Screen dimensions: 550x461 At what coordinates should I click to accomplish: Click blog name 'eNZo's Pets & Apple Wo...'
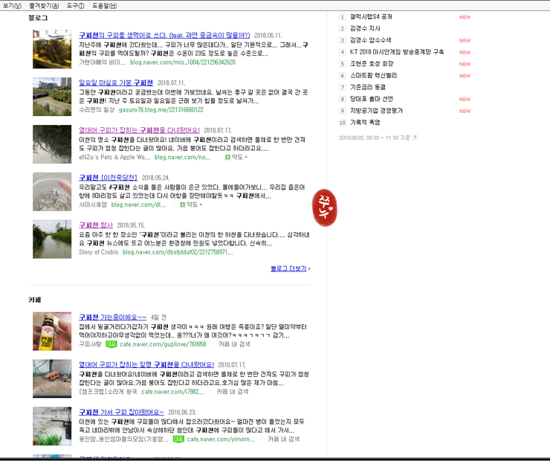point(114,157)
